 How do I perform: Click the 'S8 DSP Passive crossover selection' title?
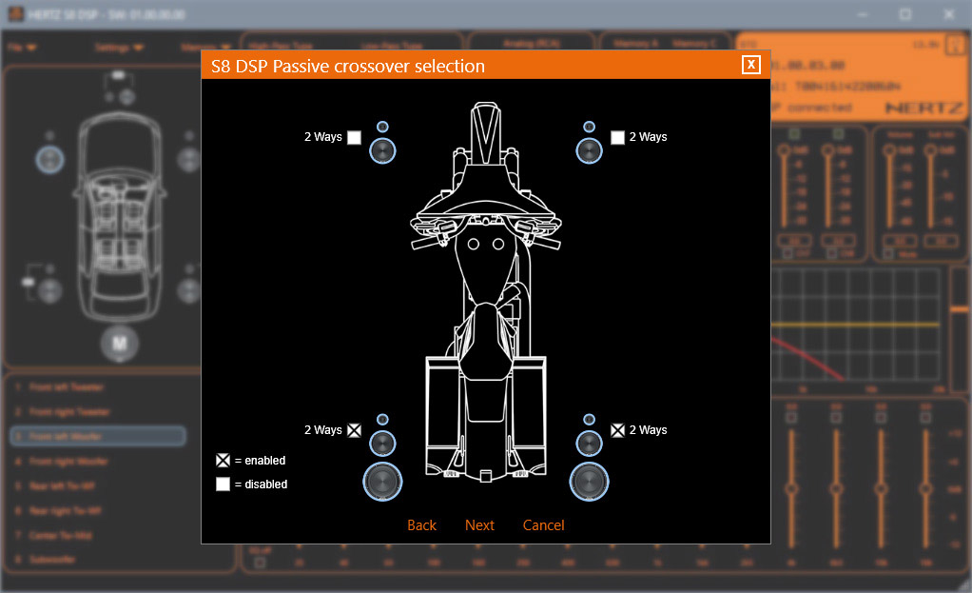click(348, 66)
